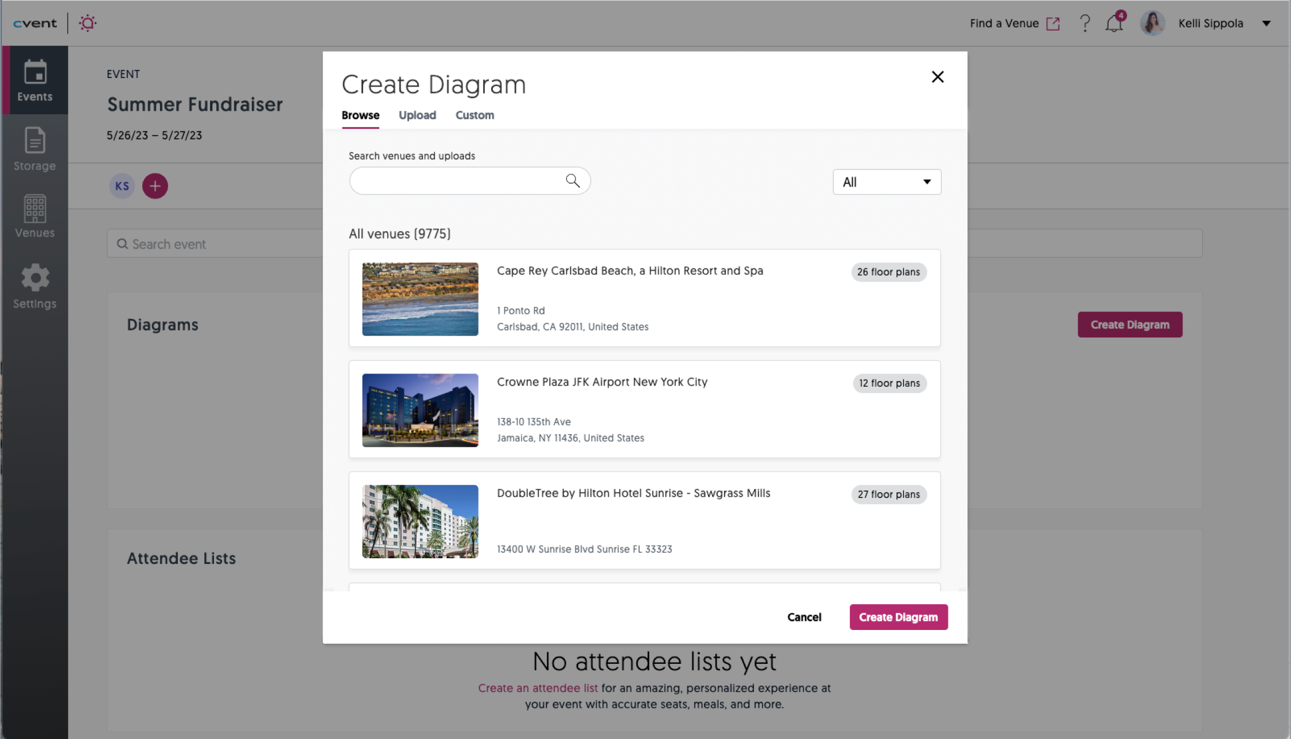1291x739 pixels.
Task: Select Cape Rey Carlsbad Beach venue name
Action: [x=630, y=271]
